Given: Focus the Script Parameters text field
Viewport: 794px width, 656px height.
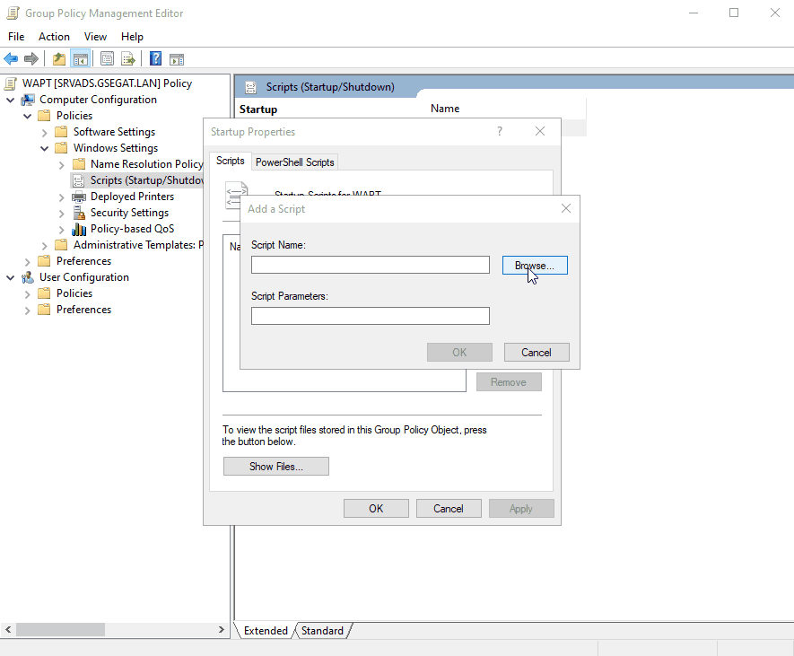Looking at the screenshot, I should 370,316.
